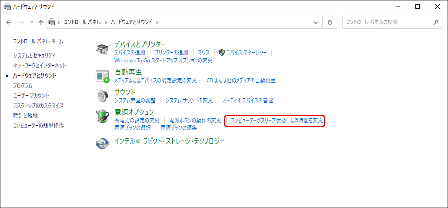Open コントロール パネル ホーム in sidebar

click(x=38, y=41)
